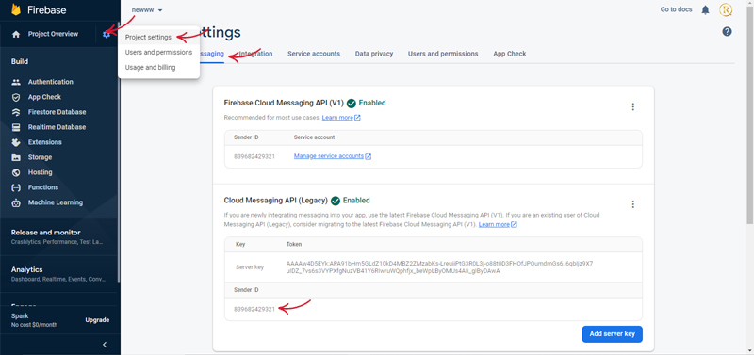Open Realtime Database from sidebar
Viewport: 754px width, 355px height.
57,127
